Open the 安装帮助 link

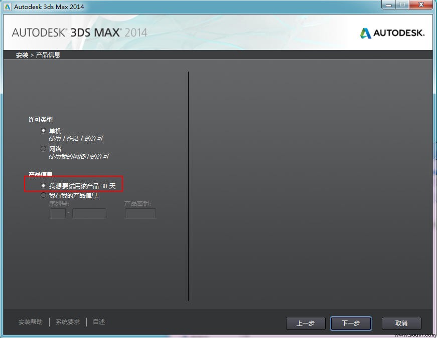[31, 322]
